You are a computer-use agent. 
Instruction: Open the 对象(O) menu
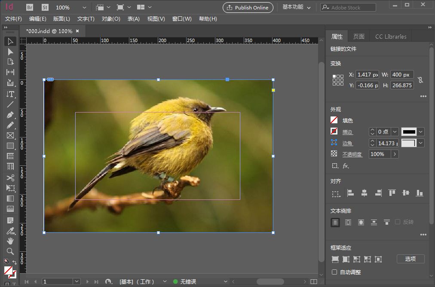(x=111, y=19)
